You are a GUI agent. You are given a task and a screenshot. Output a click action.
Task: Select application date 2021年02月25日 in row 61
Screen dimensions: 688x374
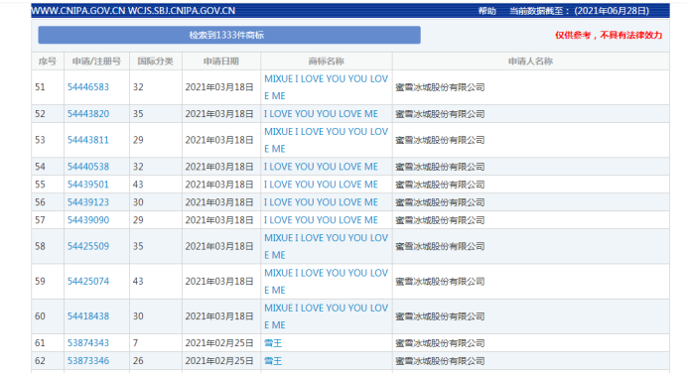tap(219, 343)
